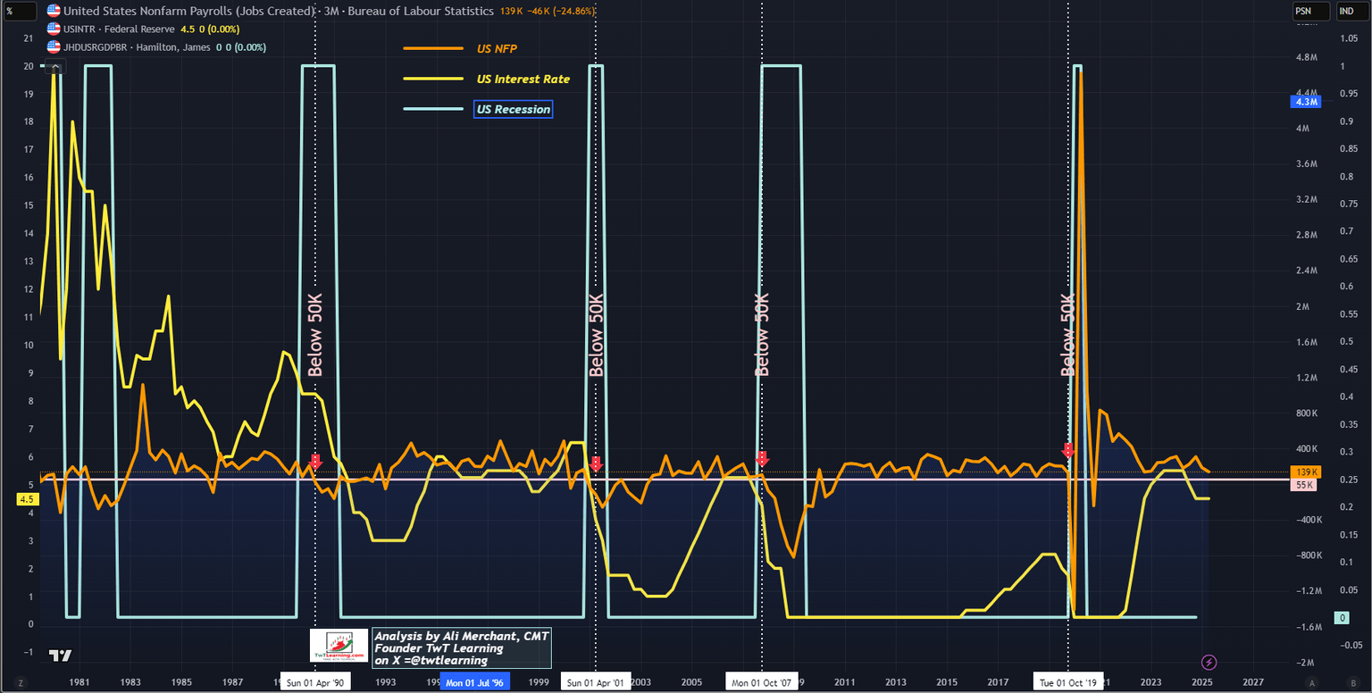Select the Below 50K label near 2007
Image resolution: width=1372 pixels, height=693 pixels.
(x=762, y=335)
